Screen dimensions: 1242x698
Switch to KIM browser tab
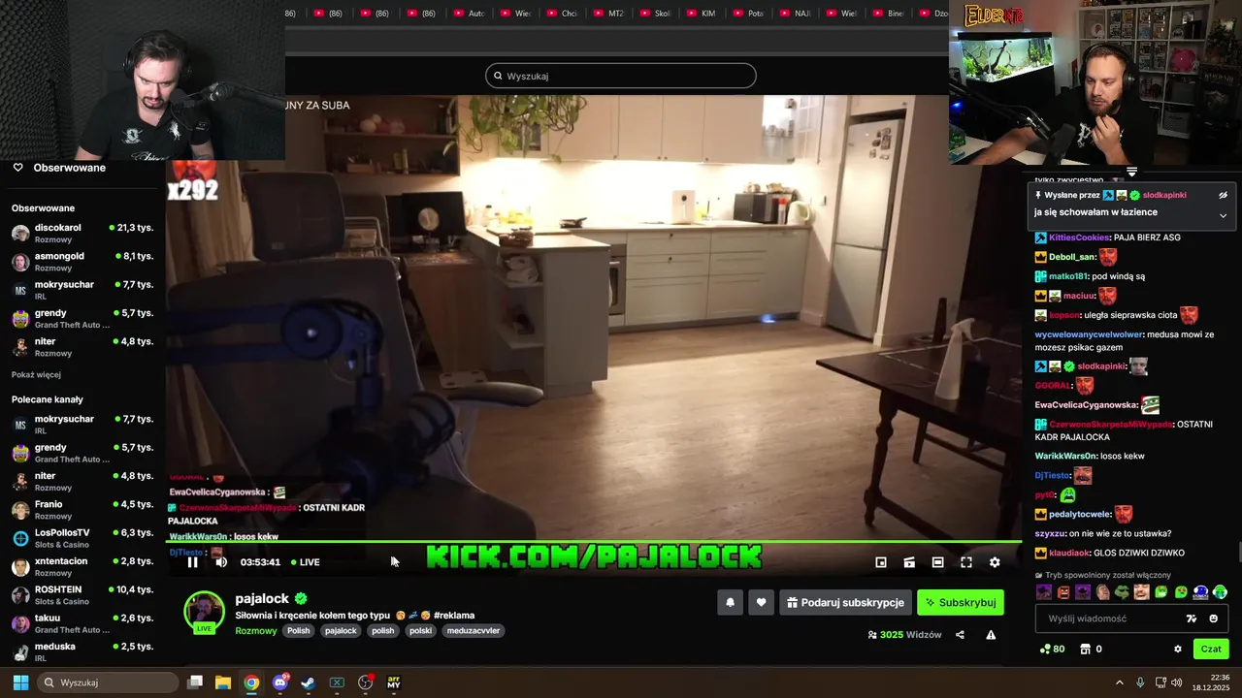[700, 14]
